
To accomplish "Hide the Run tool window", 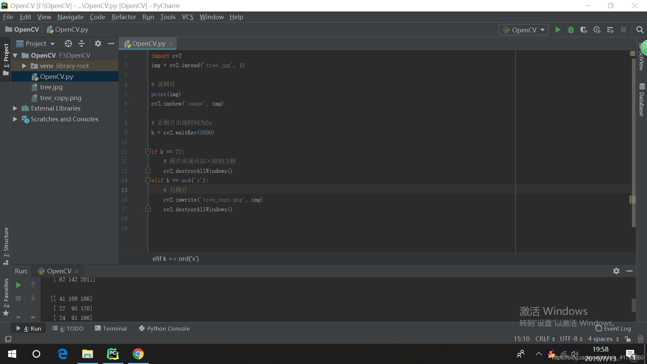I will [x=629, y=271].
